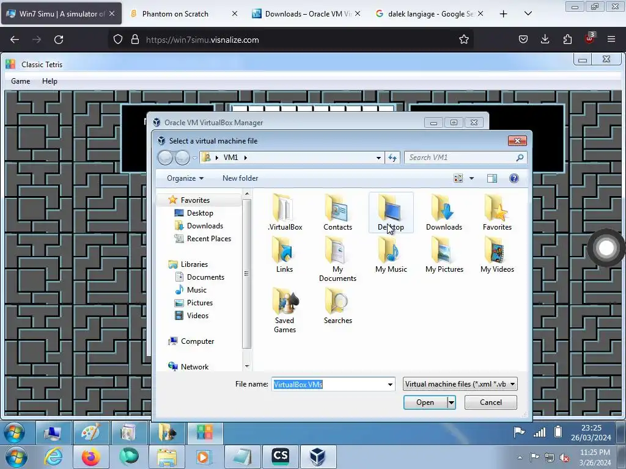626x469 pixels.
Task: Select Downloads in the navigation sidebar
Action: pyautogui.click(x=199, y=226)
